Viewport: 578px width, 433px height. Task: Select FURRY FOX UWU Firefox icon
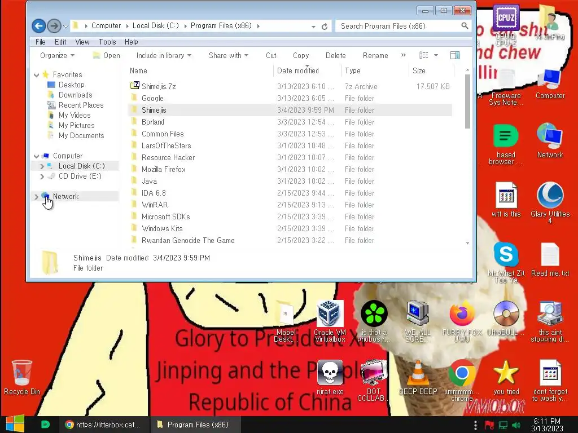[x=462, y=321]
